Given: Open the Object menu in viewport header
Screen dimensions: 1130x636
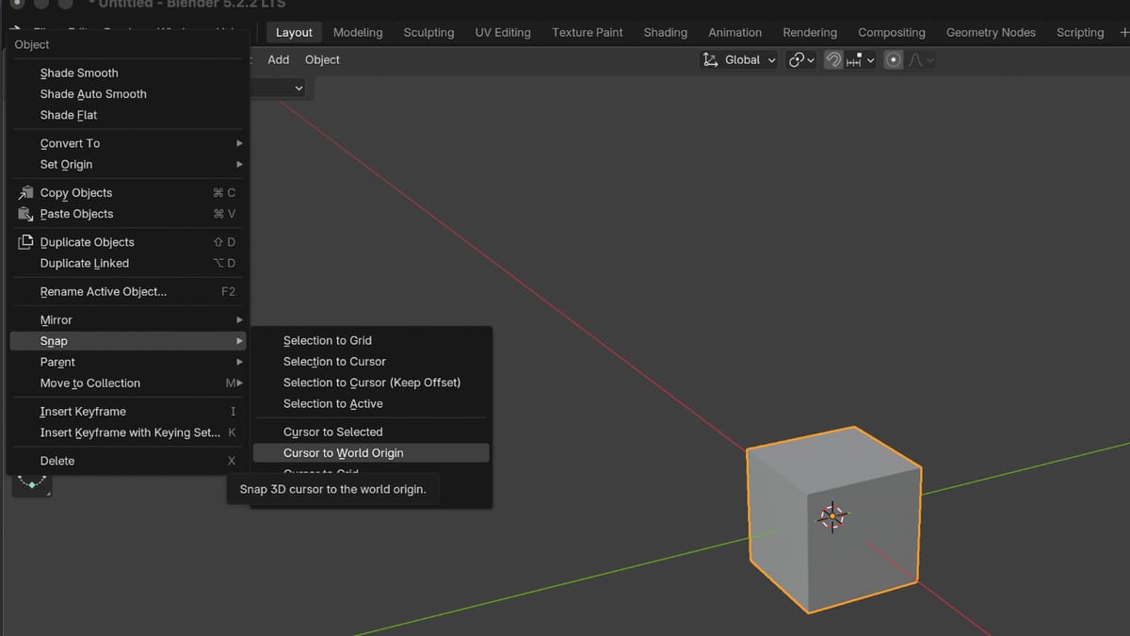Looking at the screenshot, I should click(x=322, y=59).
